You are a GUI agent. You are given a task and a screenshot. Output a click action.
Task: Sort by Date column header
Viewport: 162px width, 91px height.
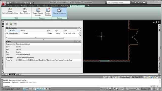click(70, 31)
